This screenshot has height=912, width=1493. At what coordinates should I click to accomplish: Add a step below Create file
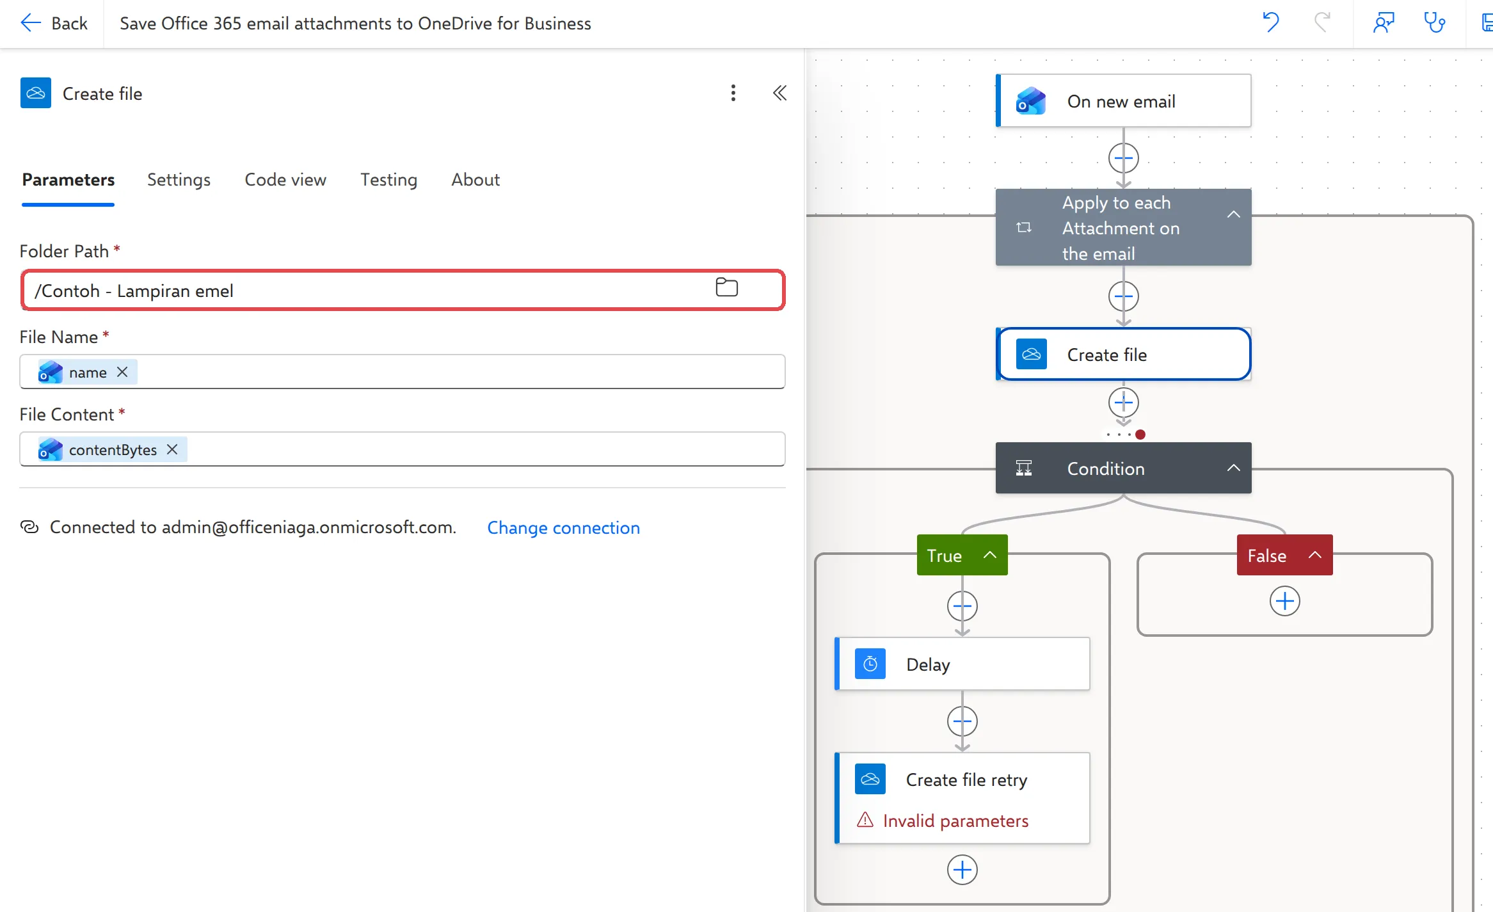point(1124,403)
